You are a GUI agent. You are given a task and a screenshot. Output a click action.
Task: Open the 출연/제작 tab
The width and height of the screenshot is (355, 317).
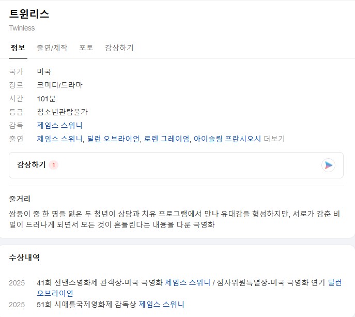click(x=52, y=48)
